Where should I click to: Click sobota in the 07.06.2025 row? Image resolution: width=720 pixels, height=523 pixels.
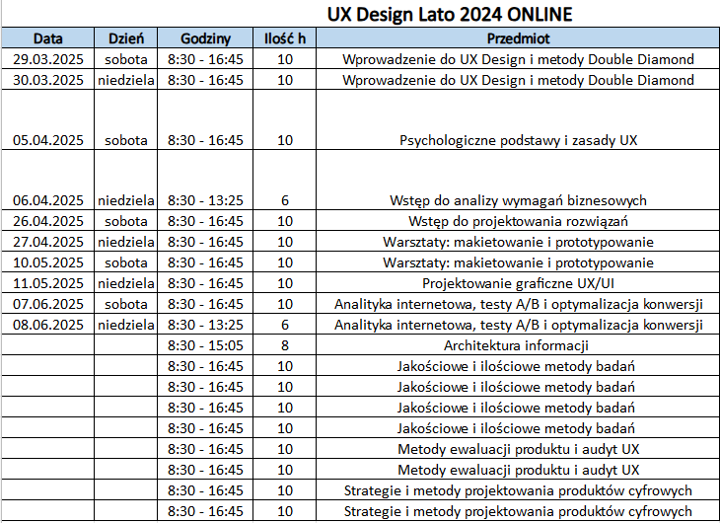coord(126,303)
